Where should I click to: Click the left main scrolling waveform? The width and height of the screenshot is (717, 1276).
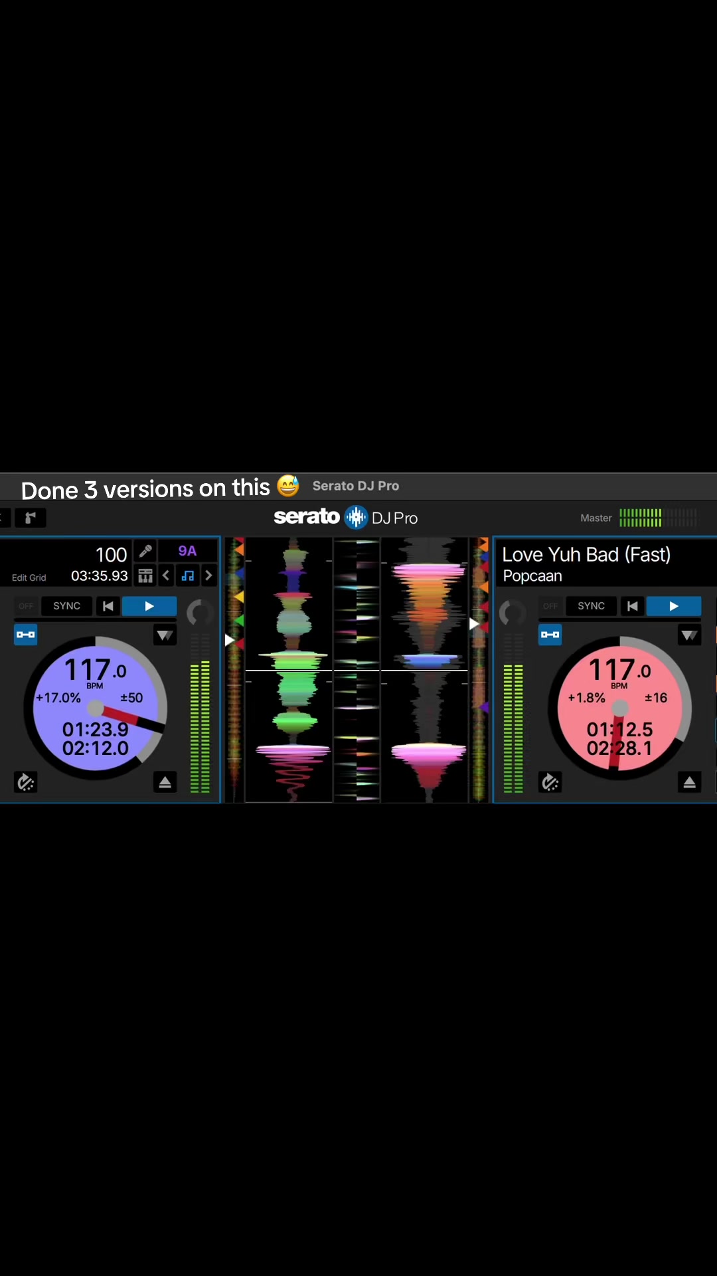tap(289, 670)
